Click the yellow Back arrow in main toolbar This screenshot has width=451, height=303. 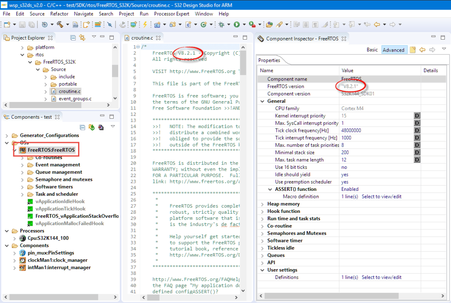pyautogui.click(x=377, y=25)
